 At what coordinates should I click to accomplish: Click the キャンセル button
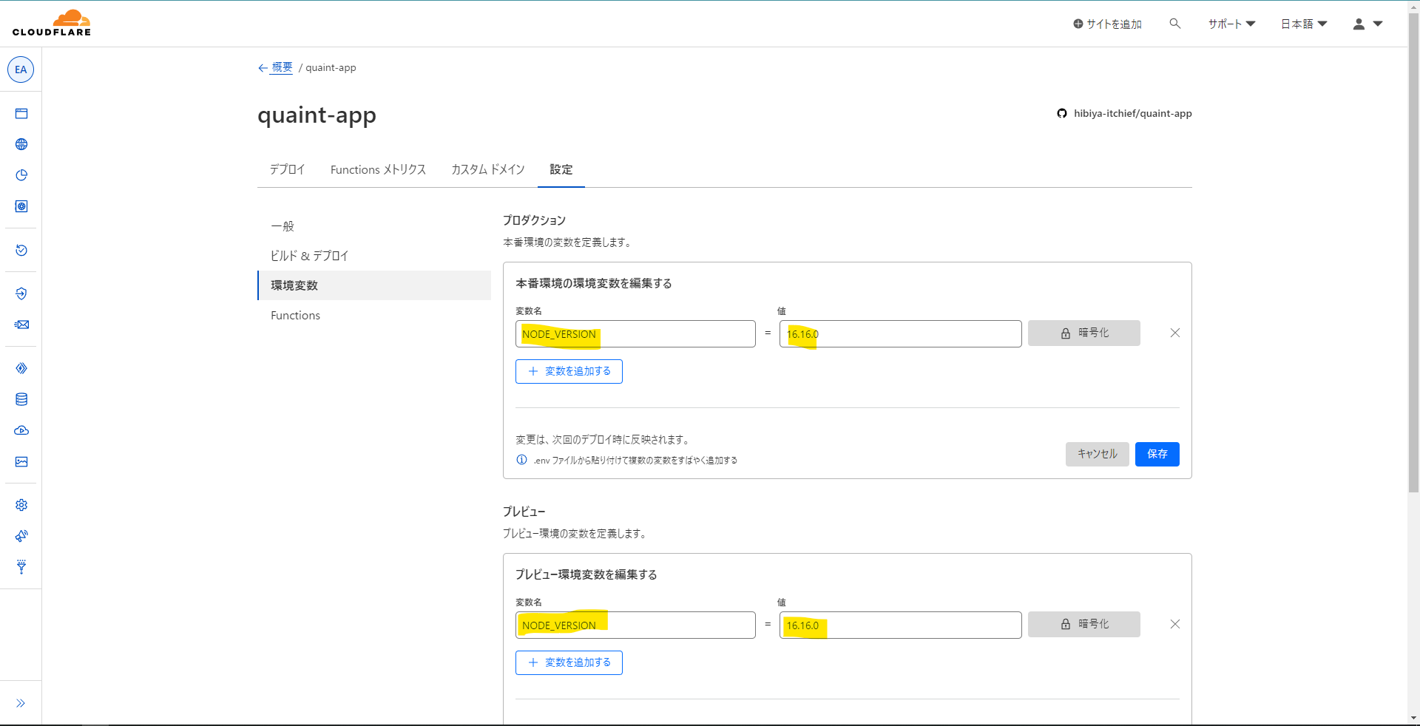point(1097,454)
